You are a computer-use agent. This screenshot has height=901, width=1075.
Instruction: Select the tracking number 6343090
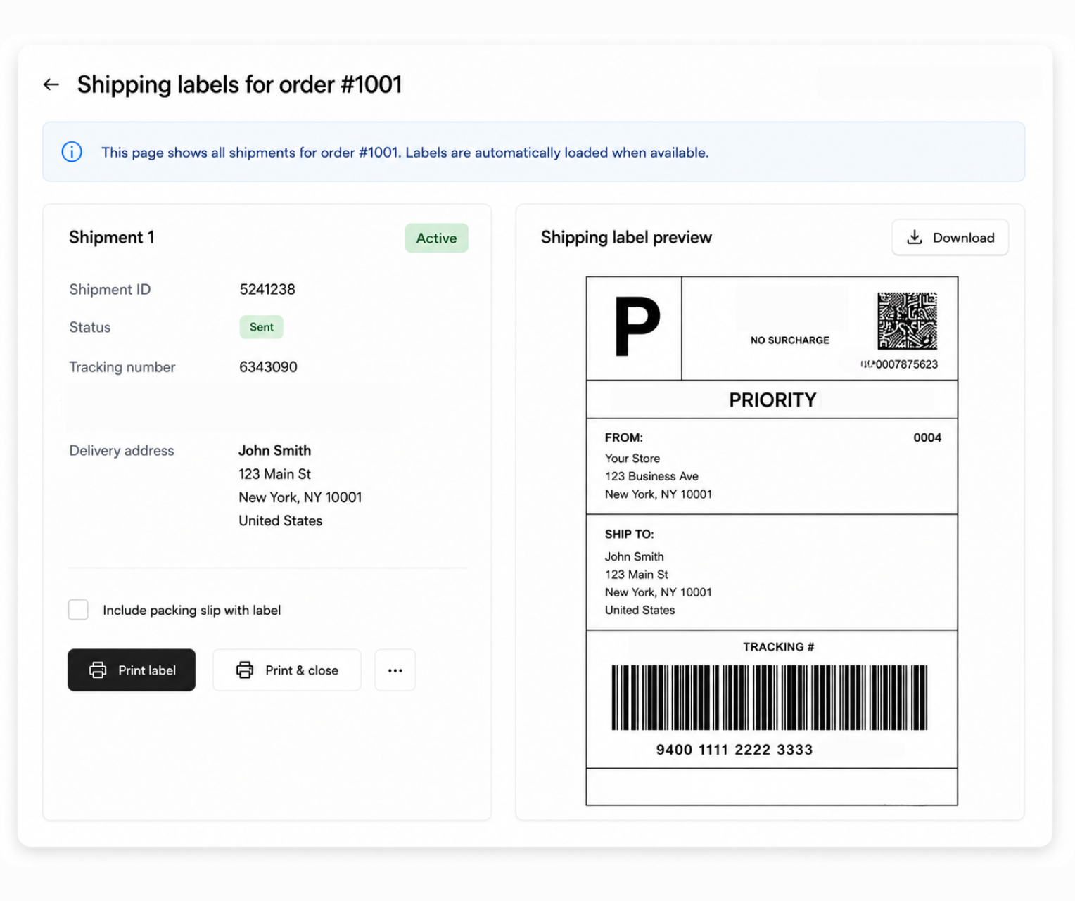click(268, 367)
